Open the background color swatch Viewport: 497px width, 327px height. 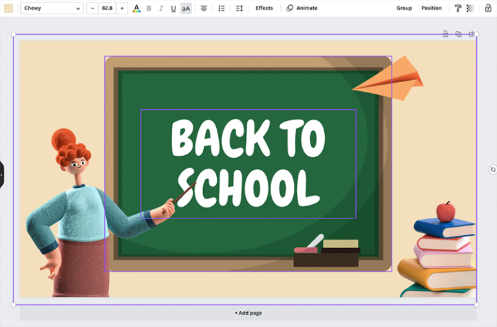8,8
